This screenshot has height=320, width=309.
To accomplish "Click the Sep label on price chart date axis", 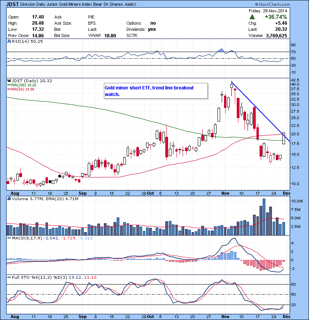I will (x=83, y=193).
